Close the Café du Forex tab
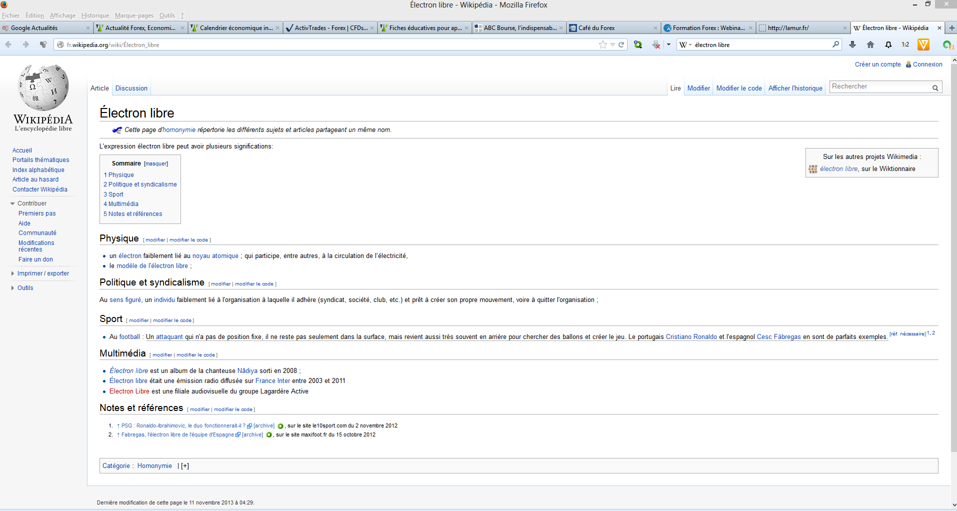 pyautogui.click(x=655, y=28)
